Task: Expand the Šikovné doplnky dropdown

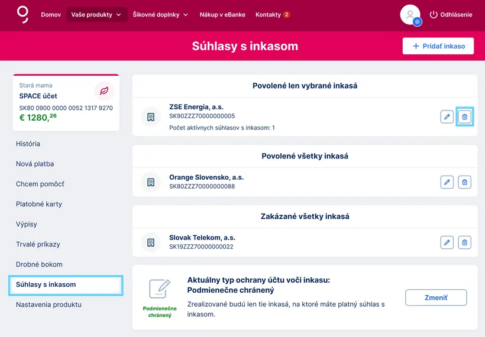Action: click(160, 15)
